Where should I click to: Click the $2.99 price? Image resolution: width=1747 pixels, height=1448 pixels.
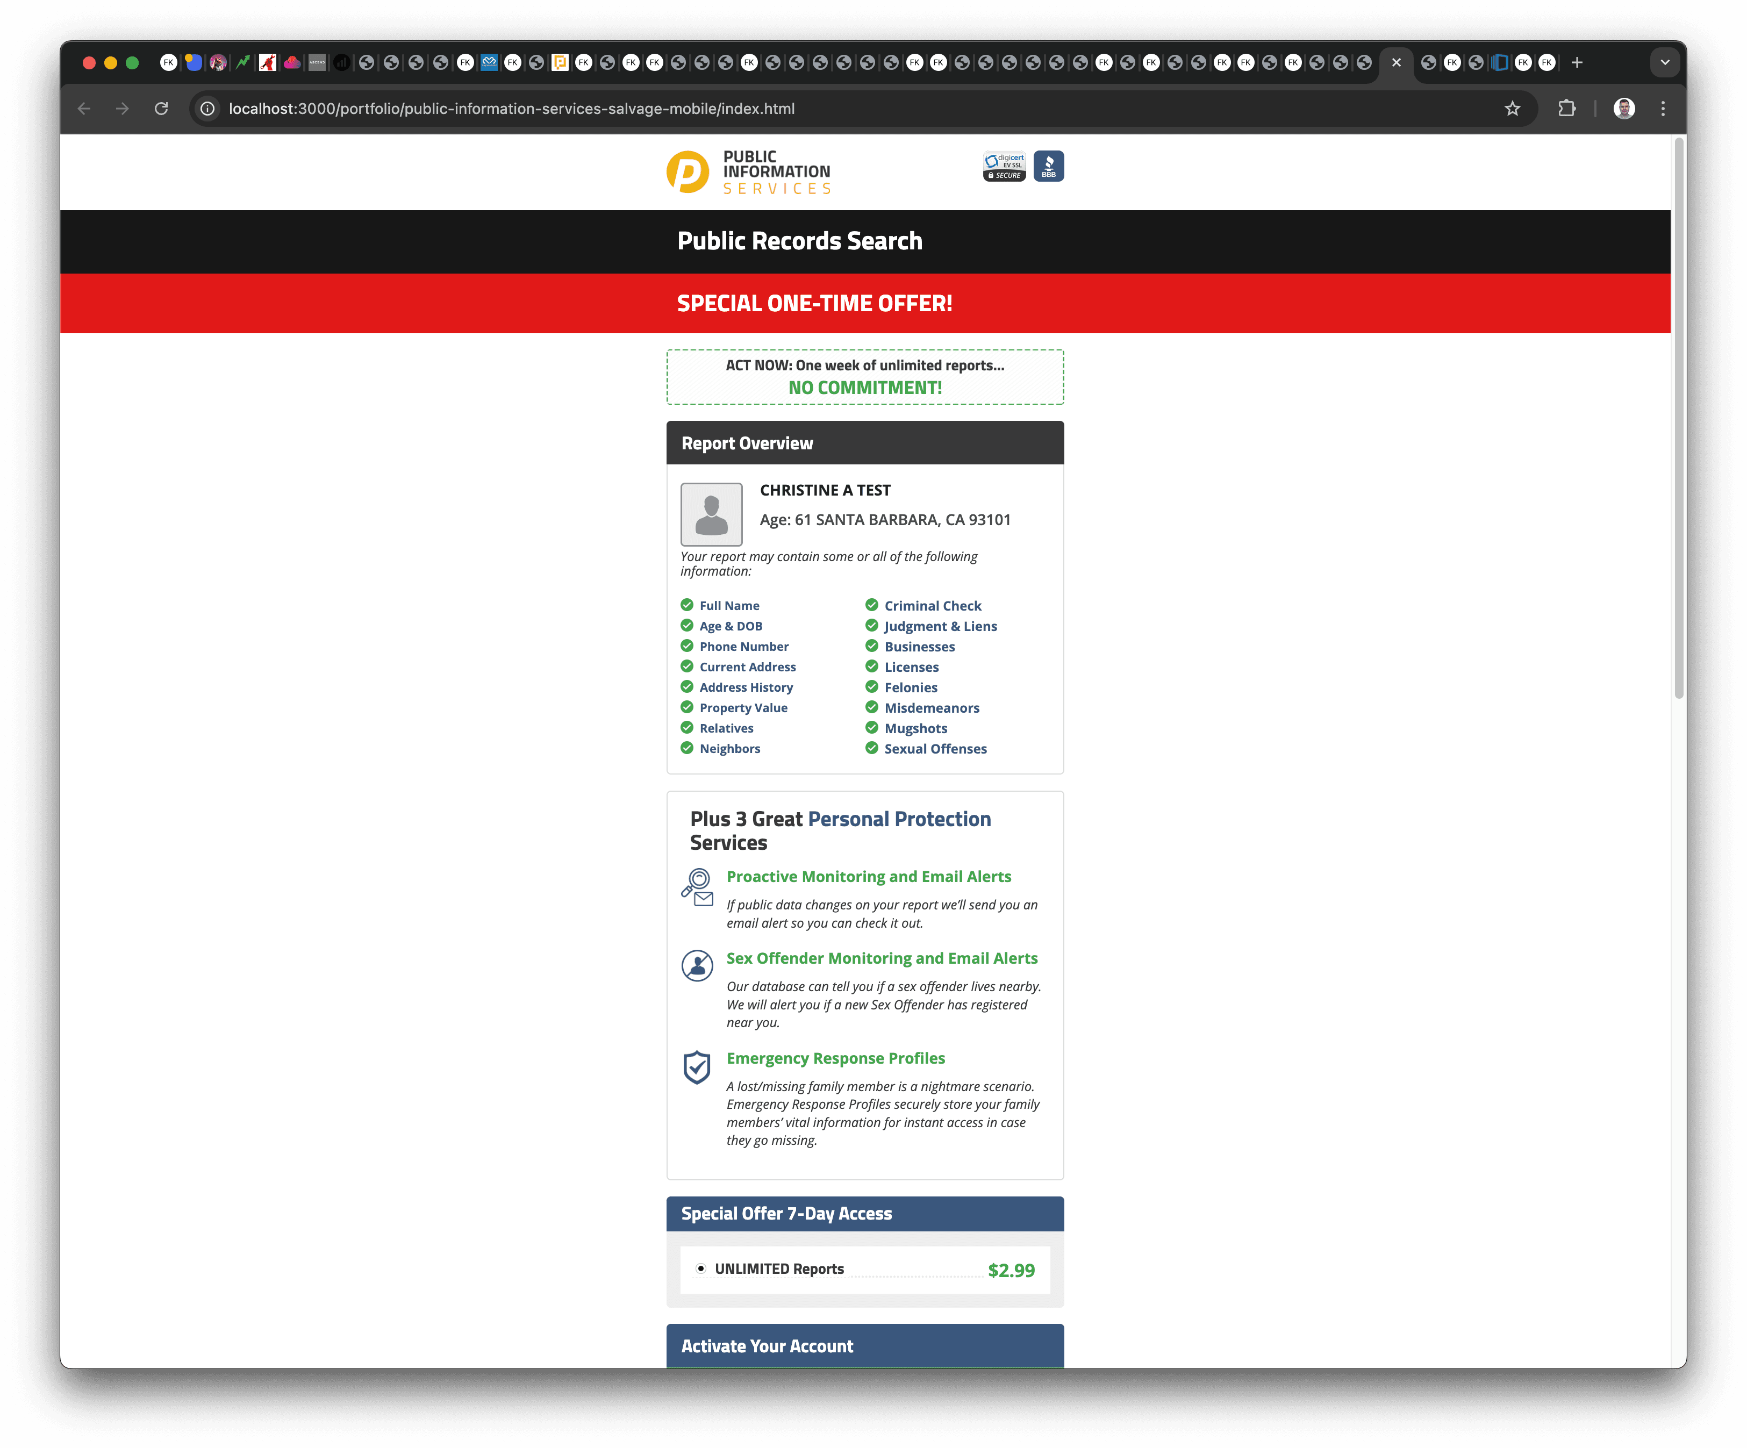pos(1011,1270)
